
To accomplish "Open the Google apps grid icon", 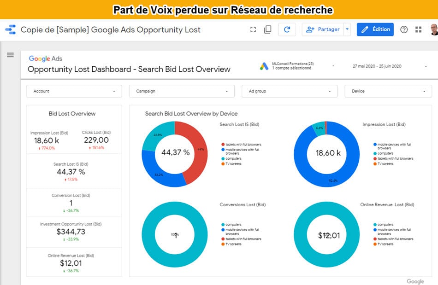I will point(419,29).
